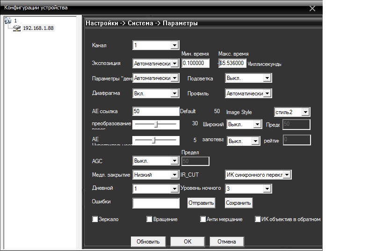This screenshot has width=383, height=251.
Task: Click the Отправить button
Action: (201, 203)
